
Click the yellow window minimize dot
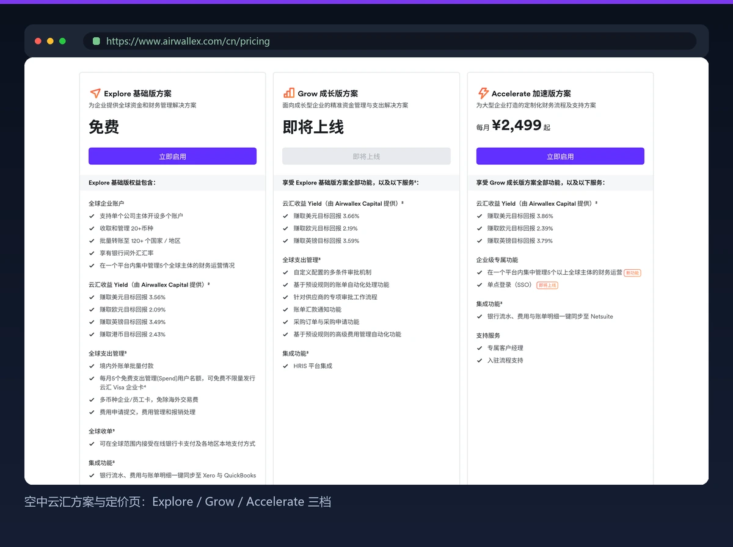[x=50, y=42]
